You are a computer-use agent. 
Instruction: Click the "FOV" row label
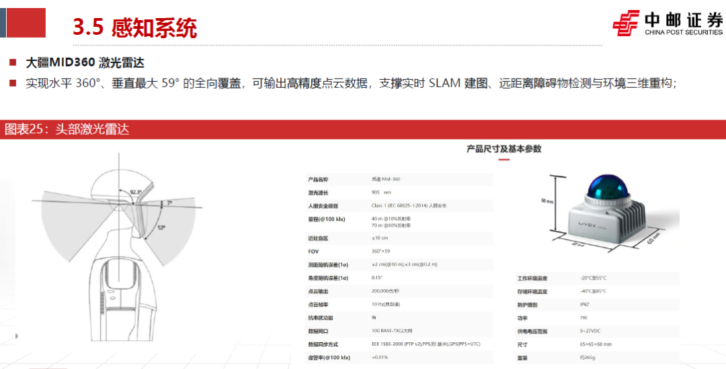(313, 252)
